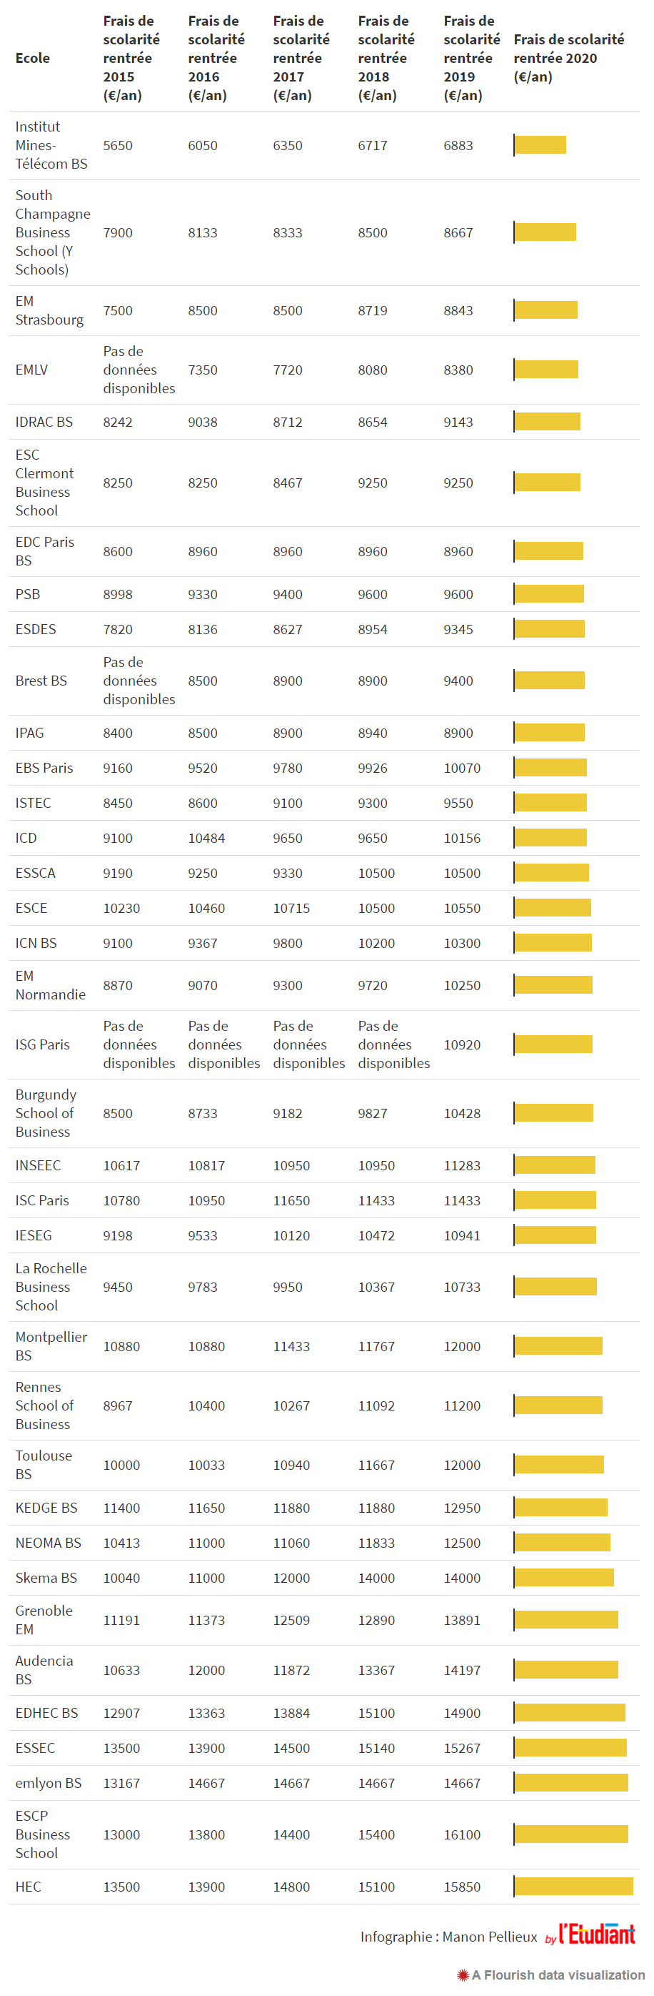The image size is (654, 1996).
Task: Click the Flourish starburst logo icon
Action: pyautogui.click(x=463, y=1975)
